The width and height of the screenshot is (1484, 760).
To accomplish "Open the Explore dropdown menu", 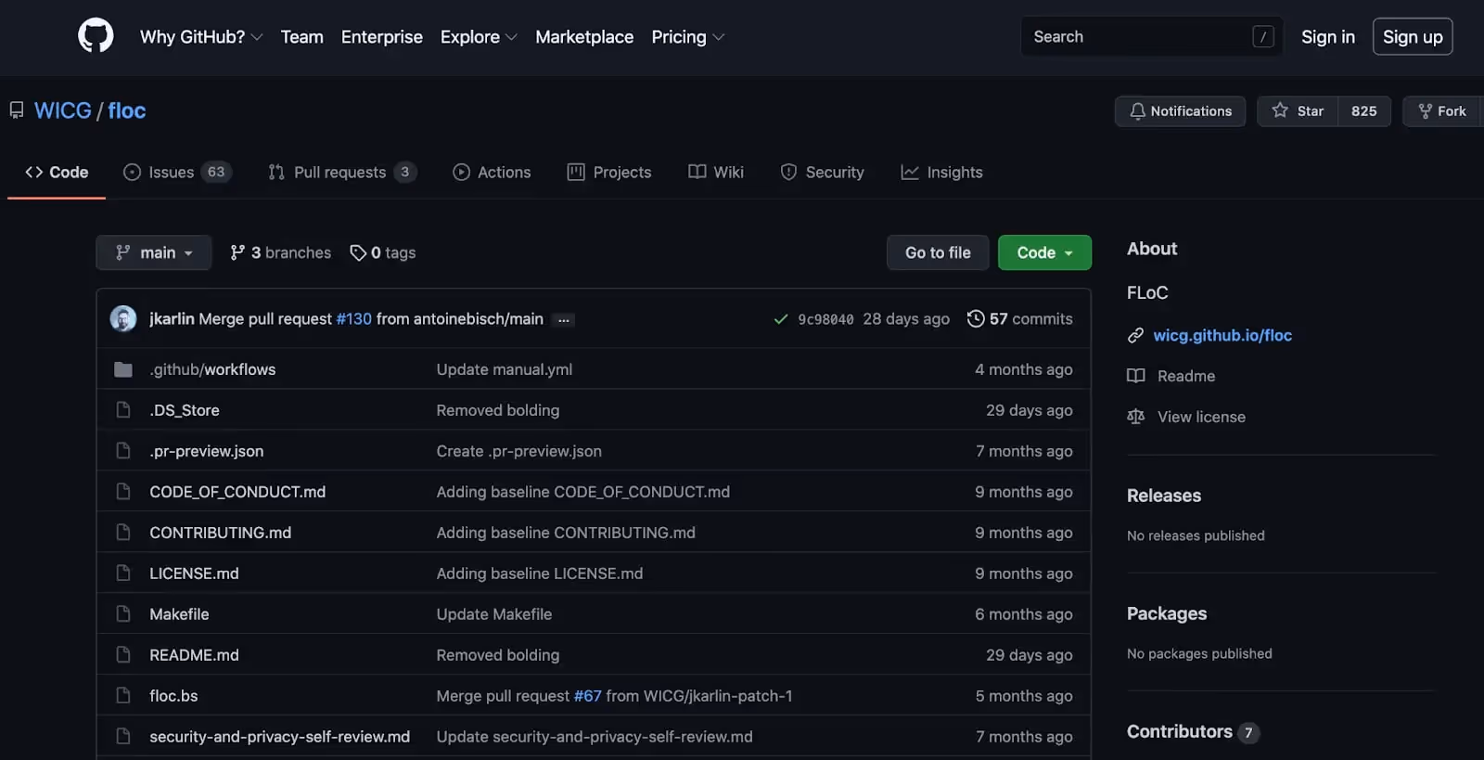I will coord(479,36).
